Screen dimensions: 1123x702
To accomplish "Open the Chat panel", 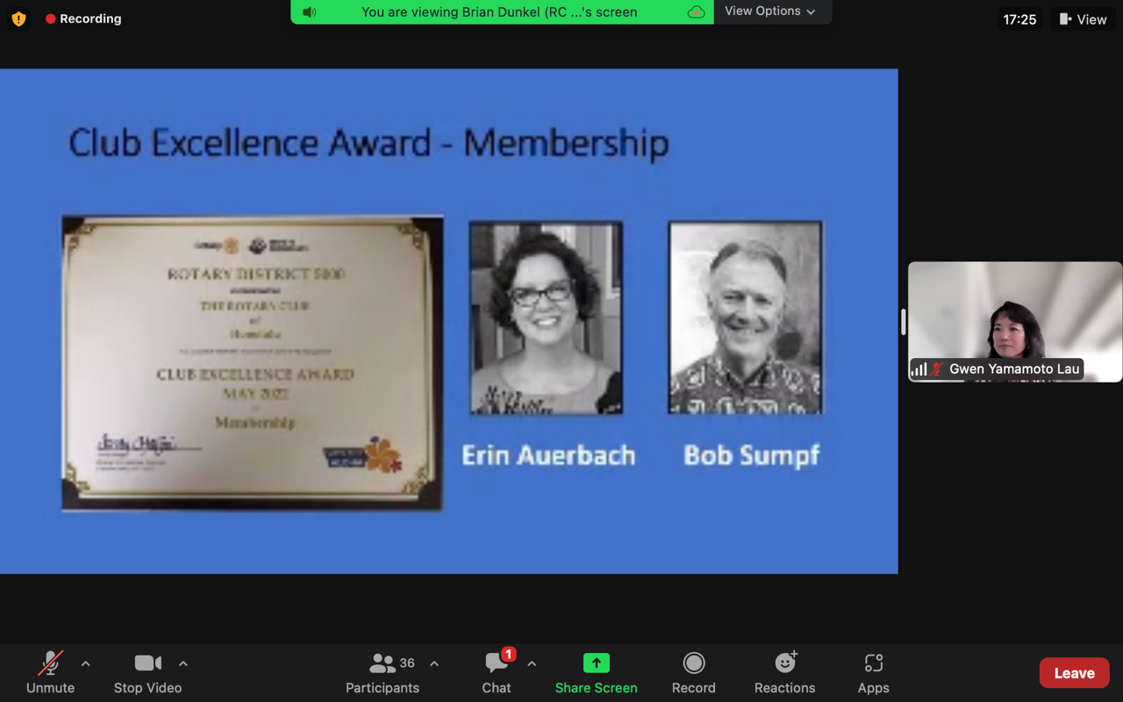I will pos(496,673).
